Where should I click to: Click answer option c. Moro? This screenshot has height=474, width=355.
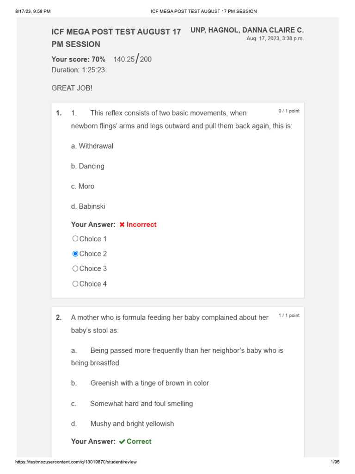83,186
